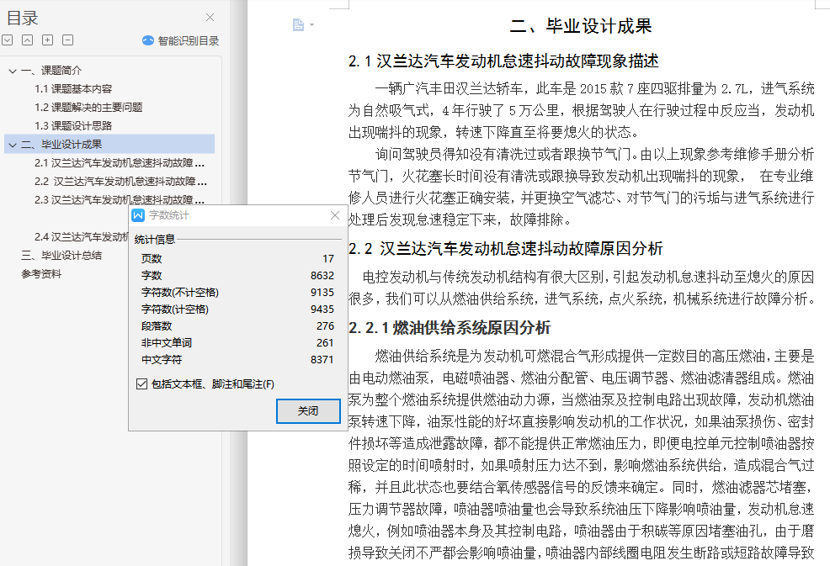The width and height of the screenshot is (830, 566).
Task: Select 参考资料 in the outline
Action: tap(41, 274)
